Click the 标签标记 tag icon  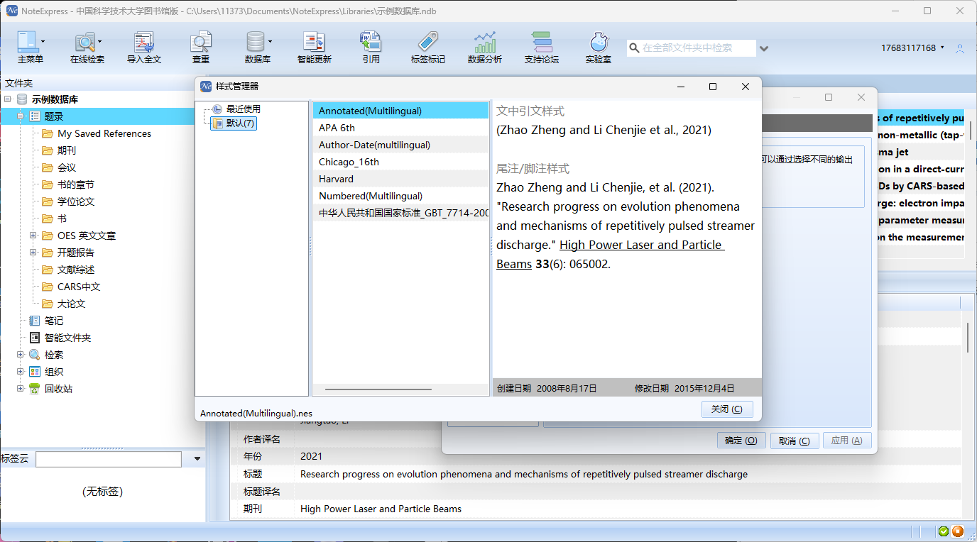point(428,41)
